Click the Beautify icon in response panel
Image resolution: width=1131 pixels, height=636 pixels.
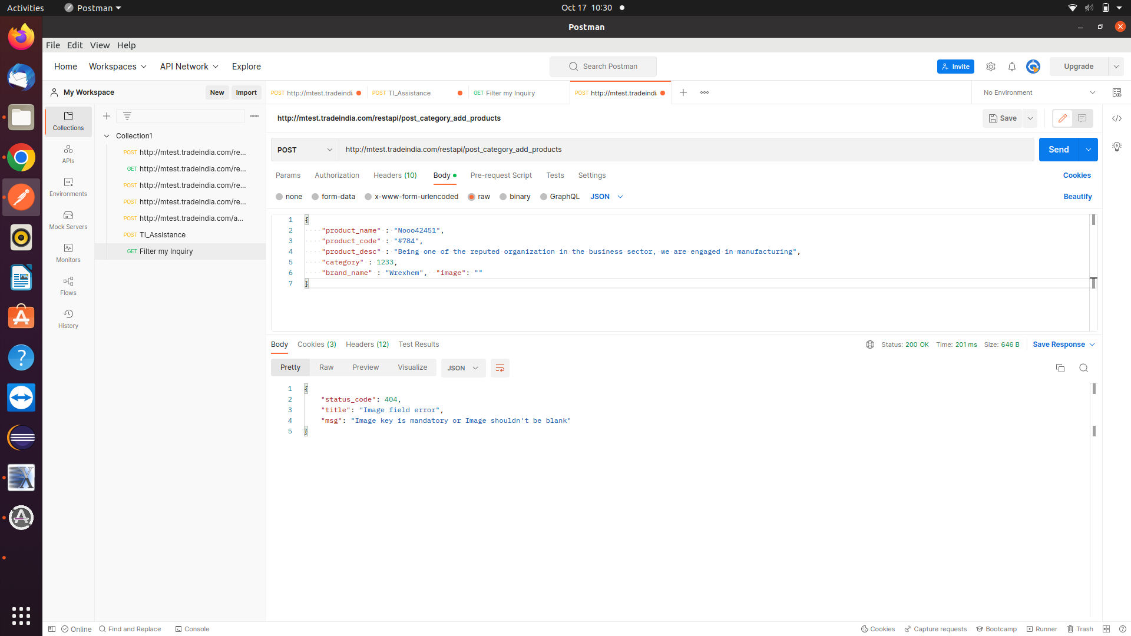[500, 367]
